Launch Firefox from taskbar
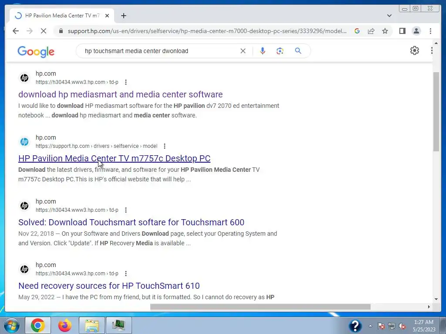446x334 pixels. tap(65, 325)
